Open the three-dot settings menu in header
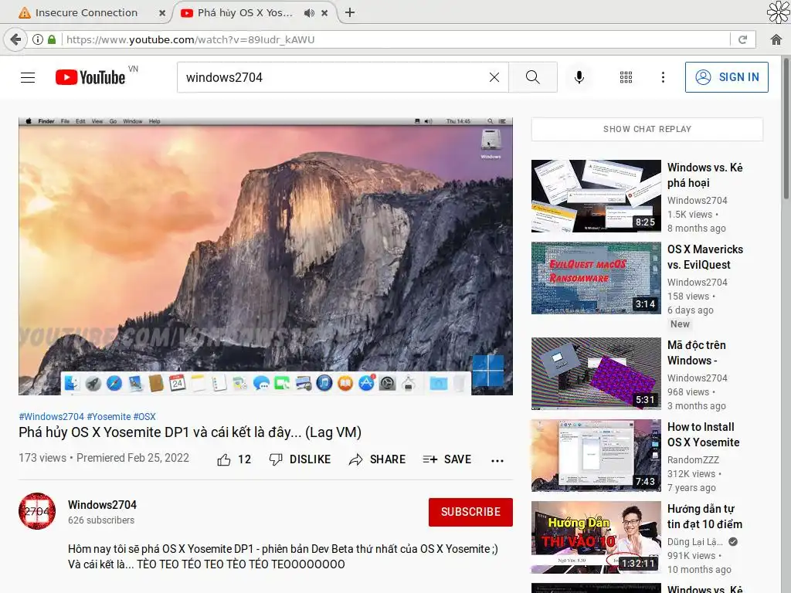The image size is (791, 593). coord(663,77)
